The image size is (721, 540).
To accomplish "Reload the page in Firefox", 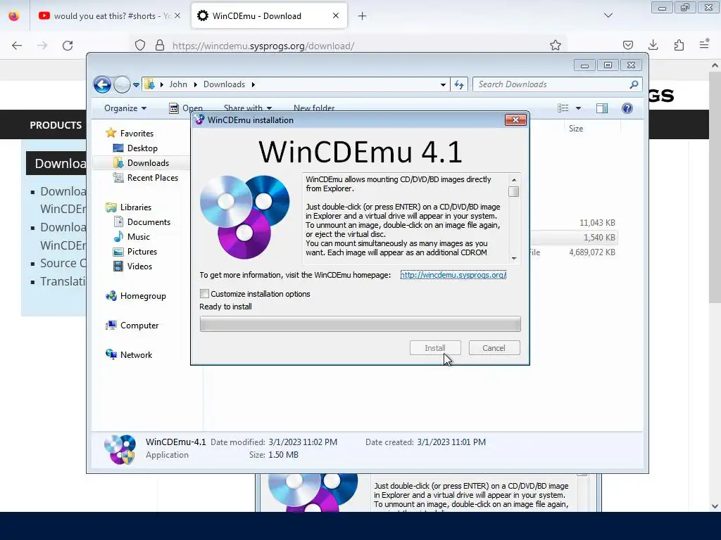I will click(68, 46).
